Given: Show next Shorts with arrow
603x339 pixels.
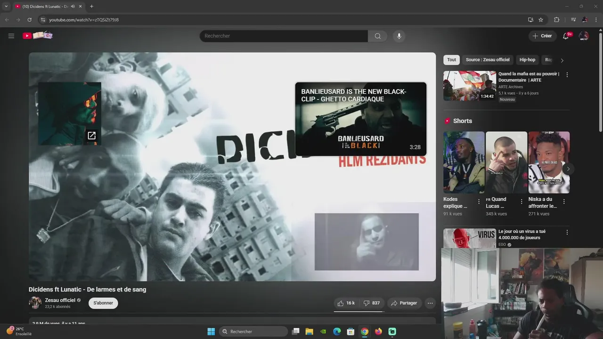Looking at the screenshot, I should click(568, 169).
